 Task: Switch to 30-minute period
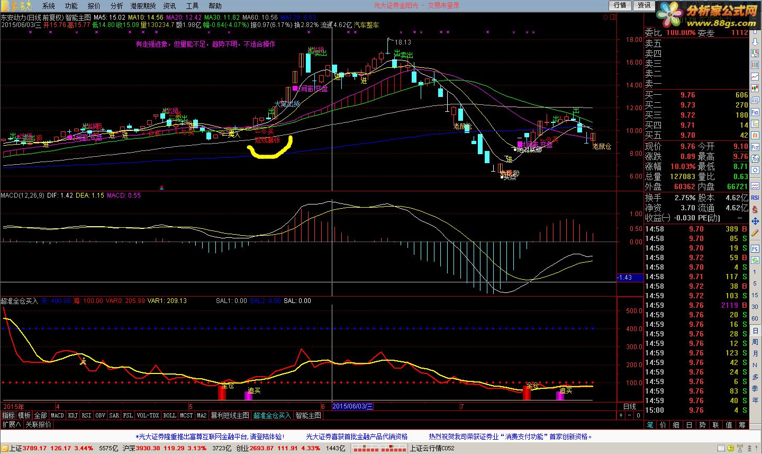[x=755, y=307]
